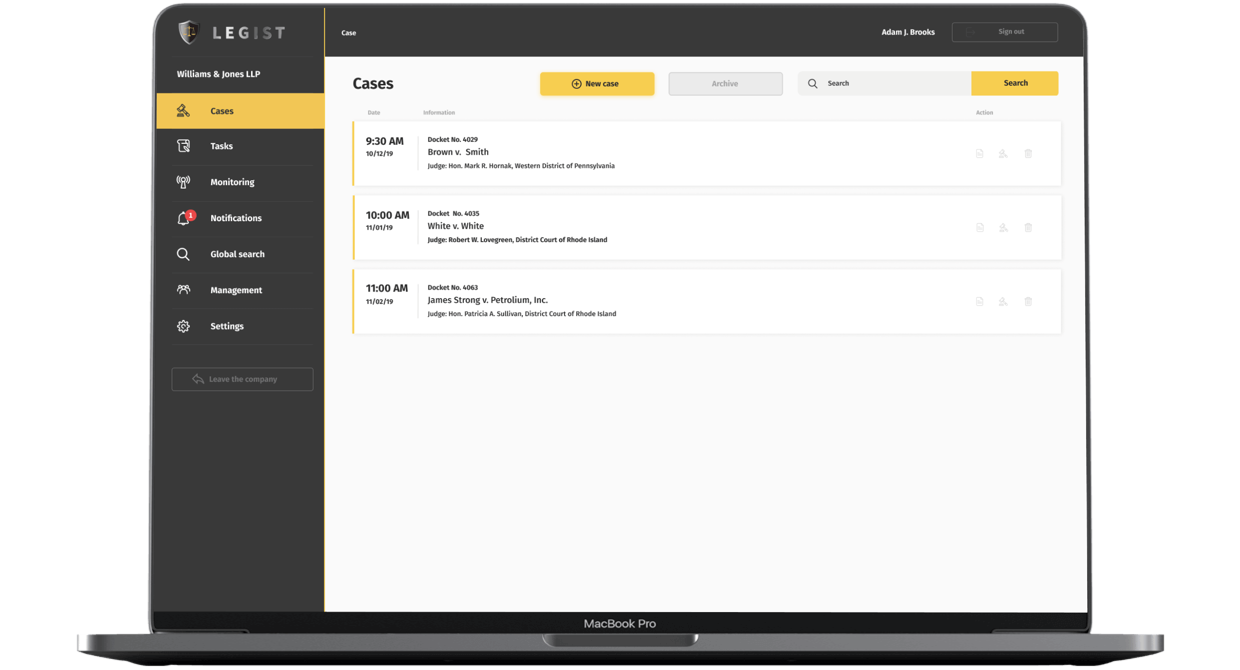
Task: Open the James Strong v. Petrolium, Inc. title
Action: click(x=487, y=300)
